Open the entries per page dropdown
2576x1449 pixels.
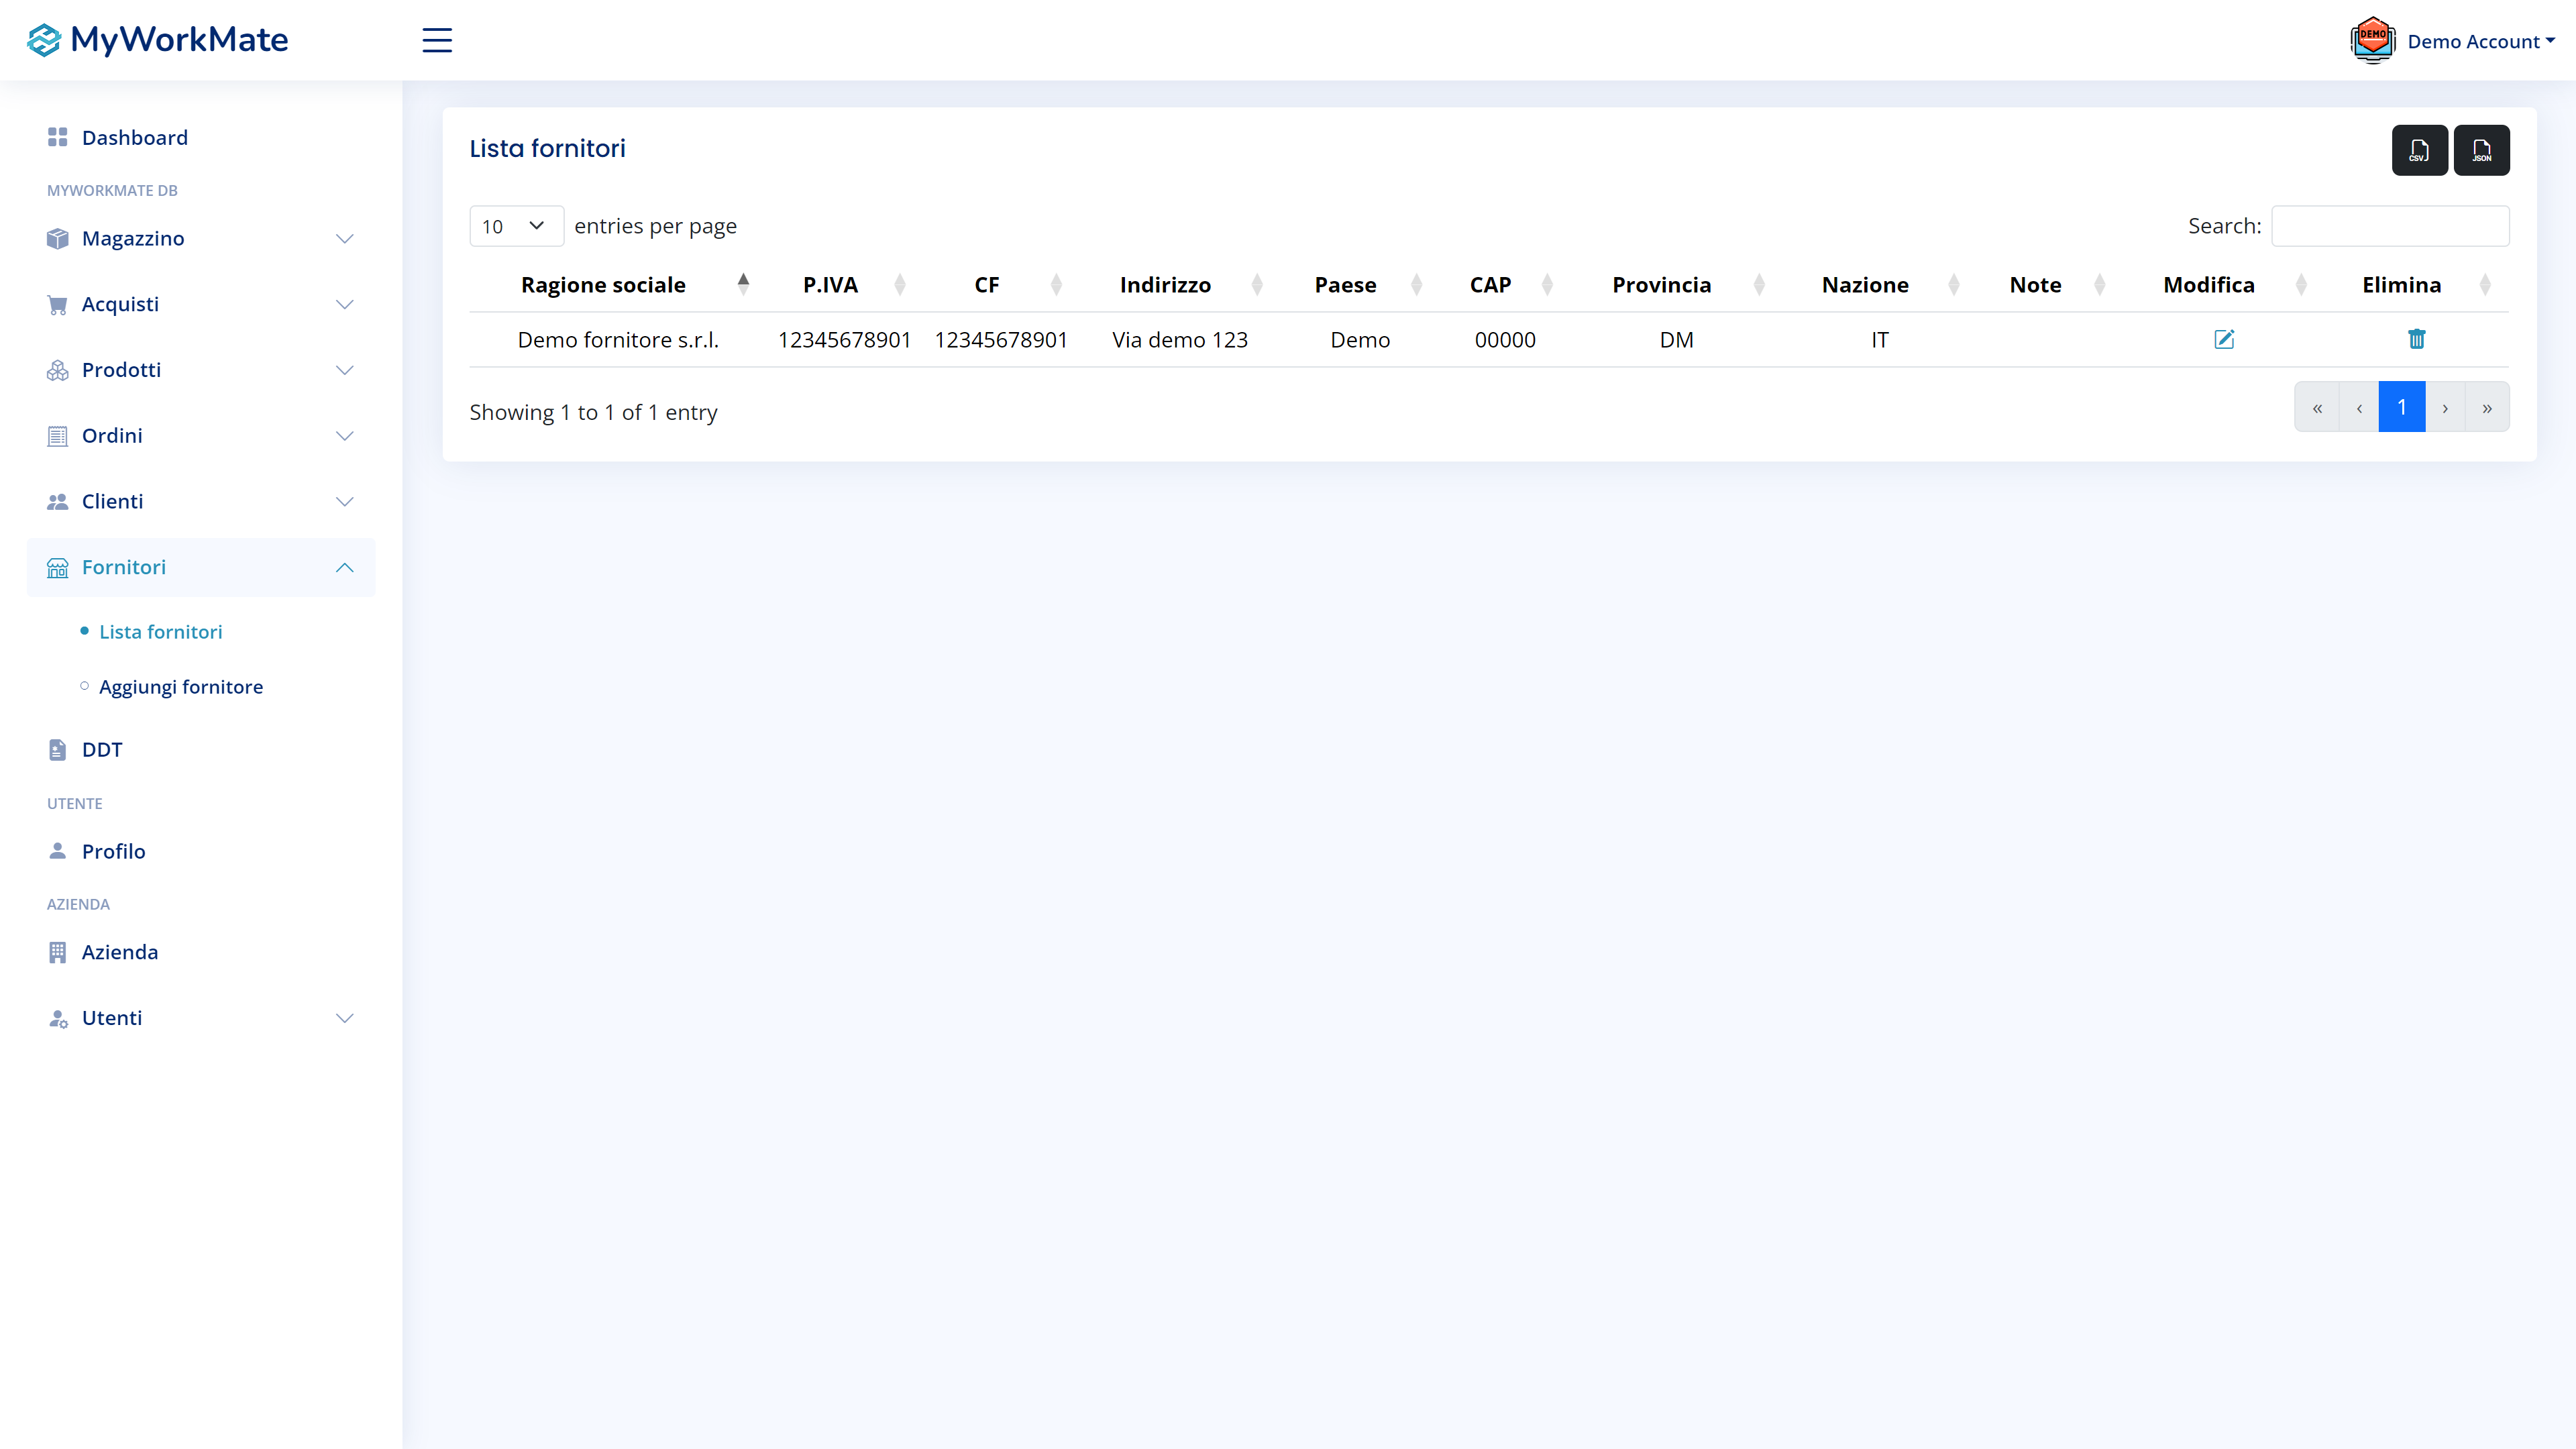[515, 226]
